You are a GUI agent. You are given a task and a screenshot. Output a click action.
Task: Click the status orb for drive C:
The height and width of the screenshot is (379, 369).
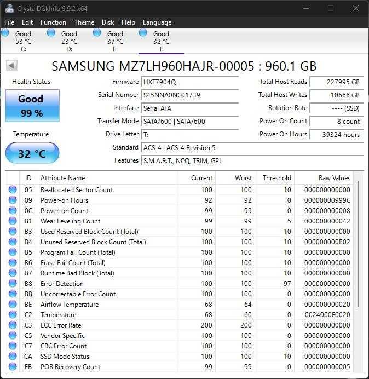pos(5,33)
